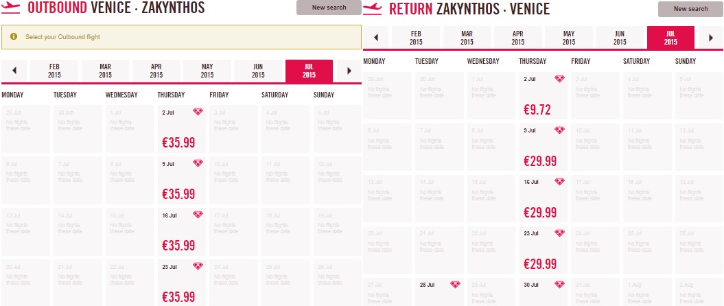Click New search button above the return calendar

pyautogui.click(x=690, y=9)
